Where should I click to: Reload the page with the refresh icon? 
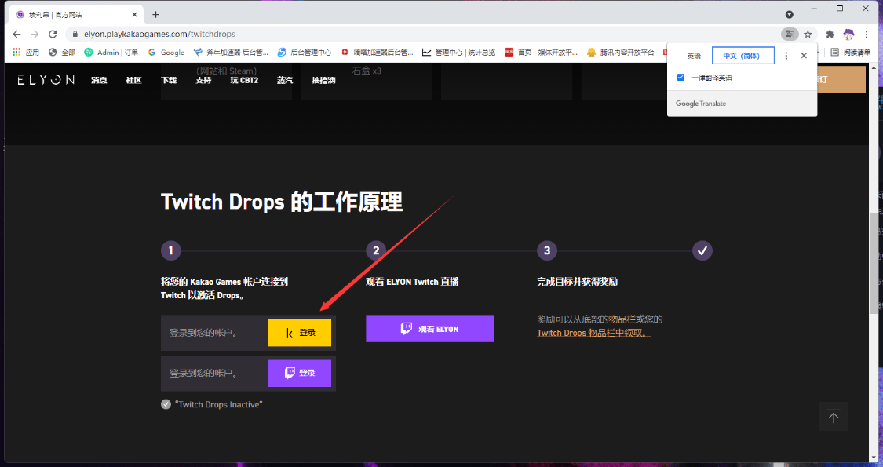click(53, 34)
